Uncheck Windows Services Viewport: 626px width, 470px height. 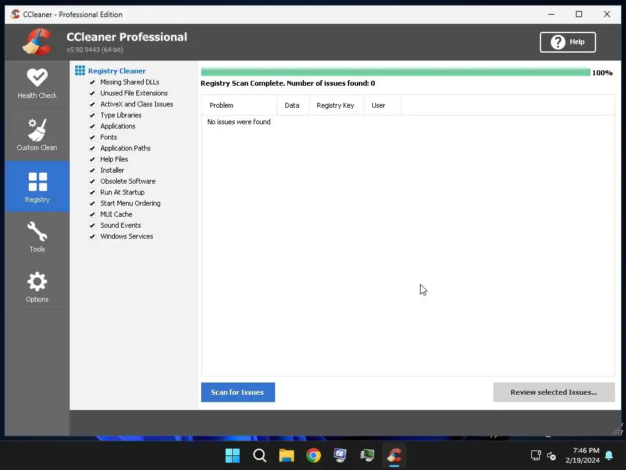[x=92, y=236]
